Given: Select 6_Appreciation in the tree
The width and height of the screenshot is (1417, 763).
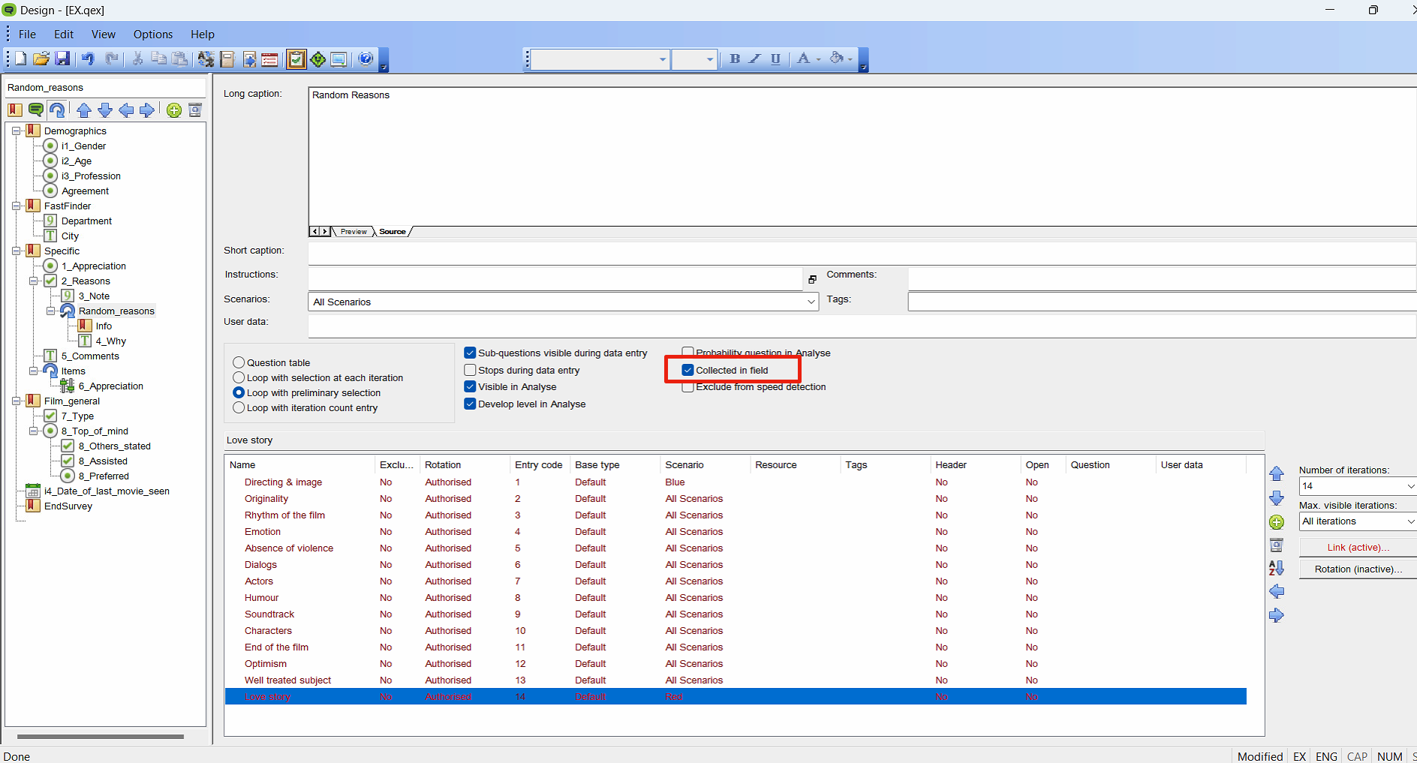Looking at the screenshot, I should pyautogui.click(x=110, y=386).
